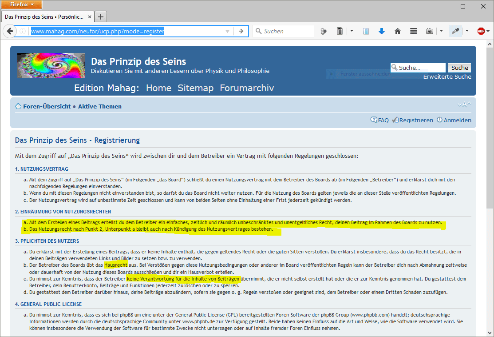The image size is (494, 337).
Task: Click the Adblock Plus ABP icon
Action: coord(481,31)
